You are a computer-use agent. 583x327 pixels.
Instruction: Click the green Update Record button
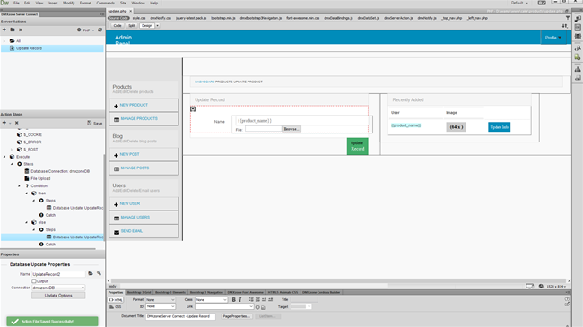357,146
